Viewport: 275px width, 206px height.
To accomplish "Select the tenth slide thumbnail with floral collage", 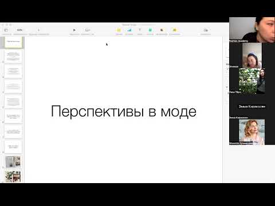I will tap(13, 176).
